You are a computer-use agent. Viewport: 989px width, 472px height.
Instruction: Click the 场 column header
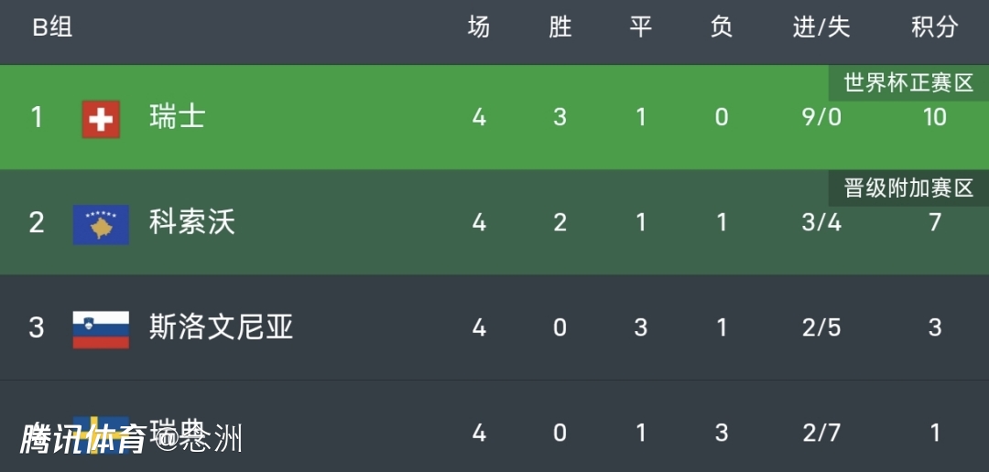point(479,27)
